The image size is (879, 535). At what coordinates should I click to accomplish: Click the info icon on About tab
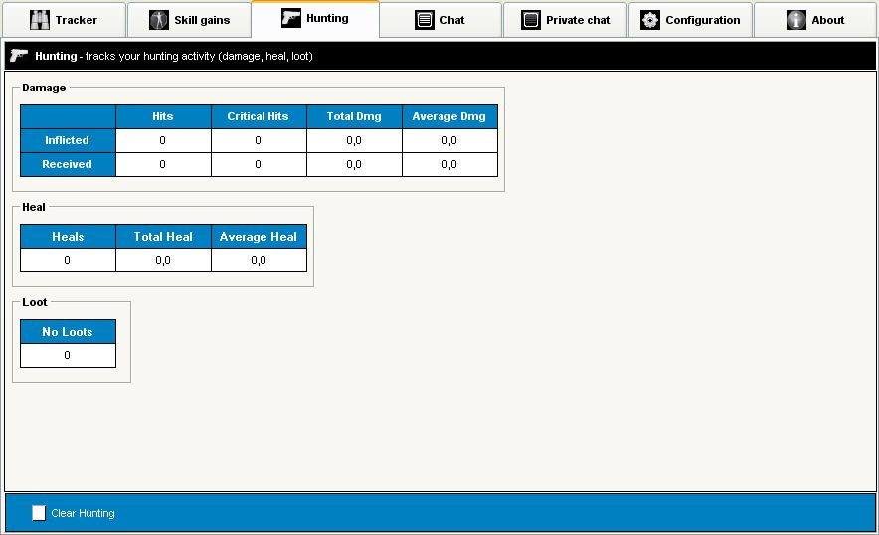[795, 20]
